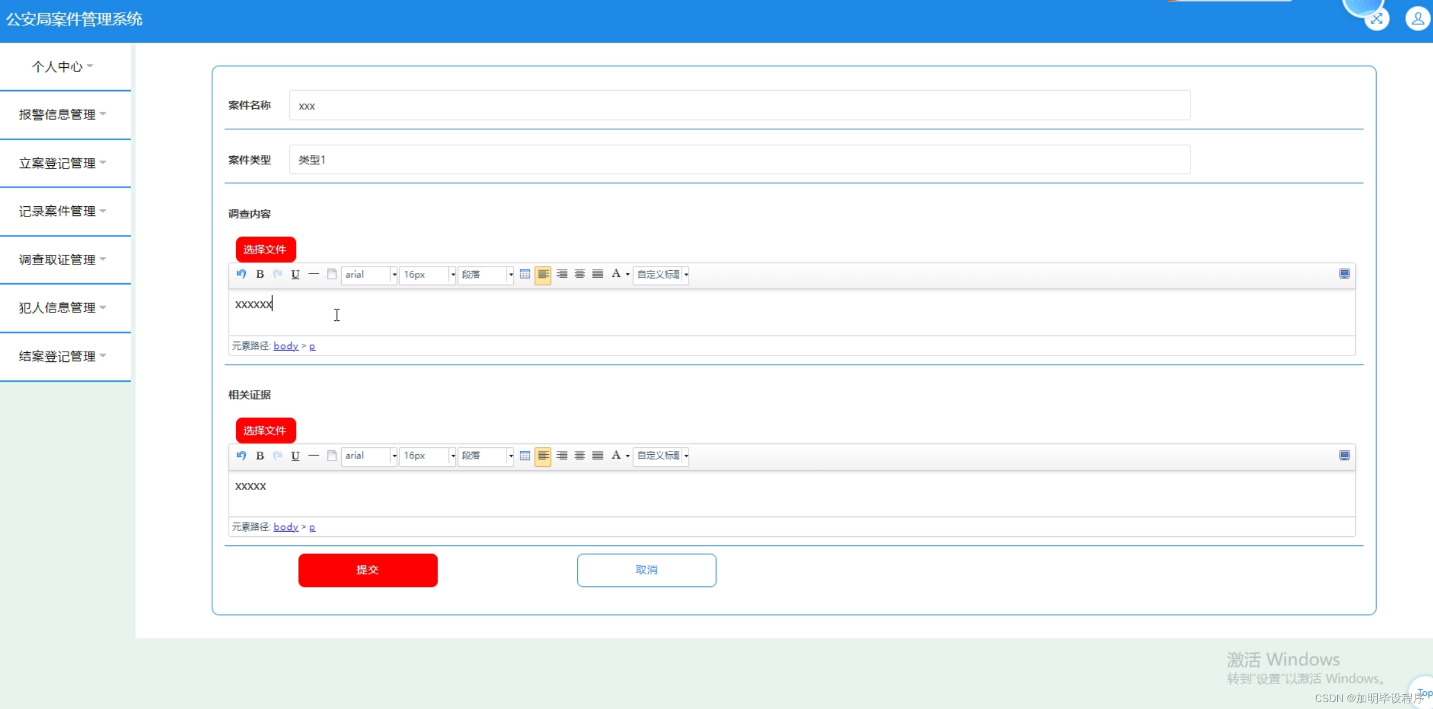Open font color dropdown in 调查内容 editor
This screenshot has width=1433, height=709.
tap(628, 274)
